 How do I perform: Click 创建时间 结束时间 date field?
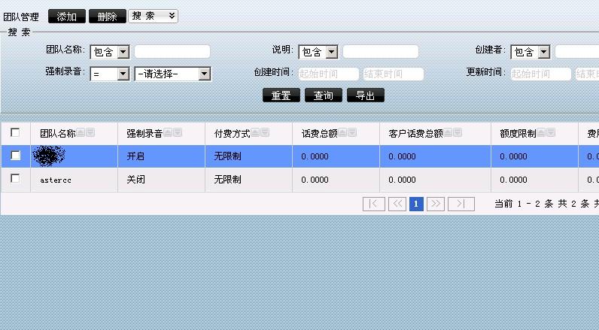pos(393,74)
